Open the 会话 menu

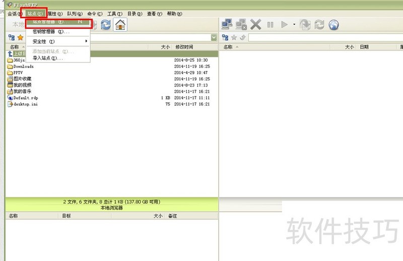click(x=15, y=14)
